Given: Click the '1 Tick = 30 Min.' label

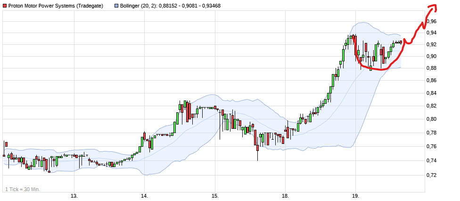Looking at the screenshot, I should pyautogui.click(x=23, y=189).
